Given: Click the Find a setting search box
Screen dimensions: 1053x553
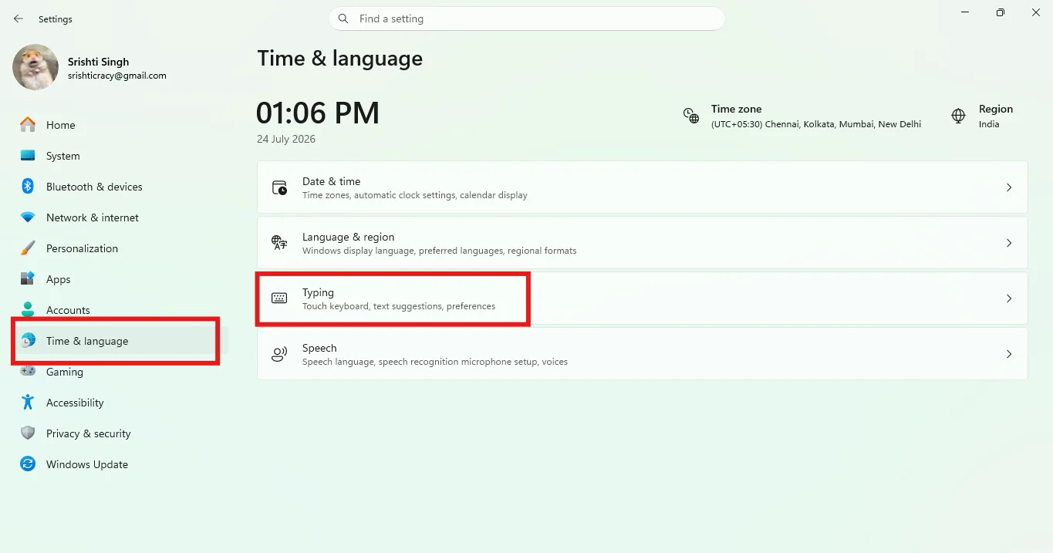Looking at the screenshot, I should [x=527, y=19].
